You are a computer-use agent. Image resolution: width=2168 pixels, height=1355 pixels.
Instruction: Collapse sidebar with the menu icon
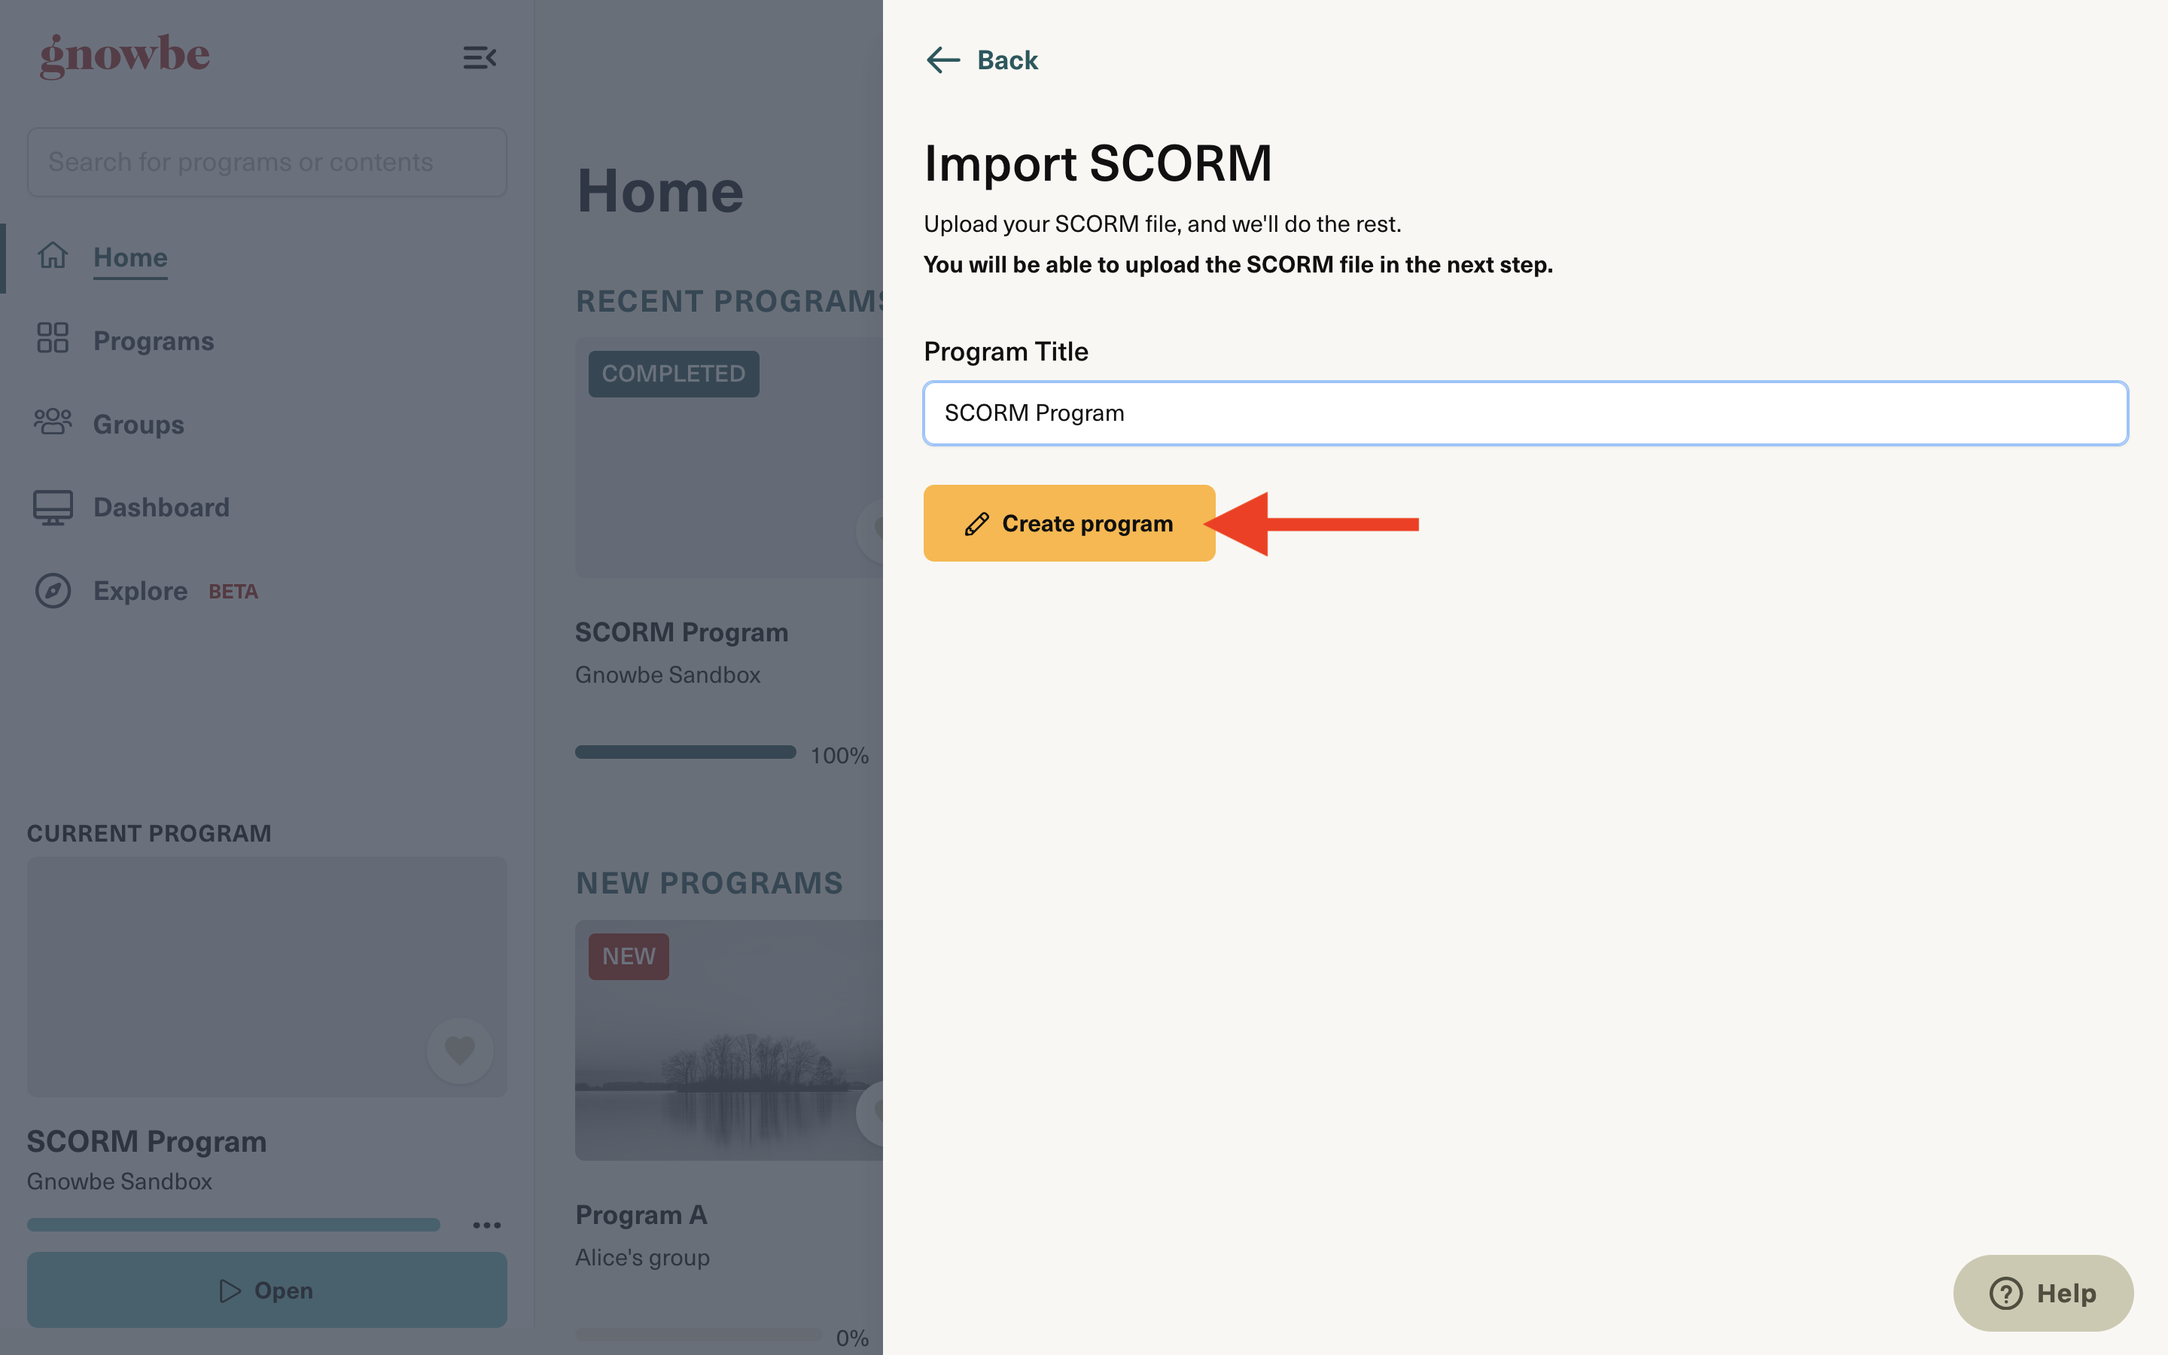pyautogui.click(x=480, y=58)
